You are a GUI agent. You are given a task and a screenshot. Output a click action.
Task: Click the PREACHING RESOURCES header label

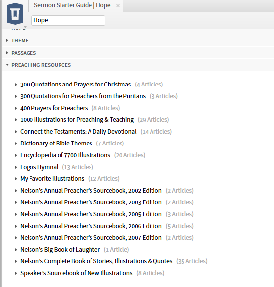coord(41,65)
